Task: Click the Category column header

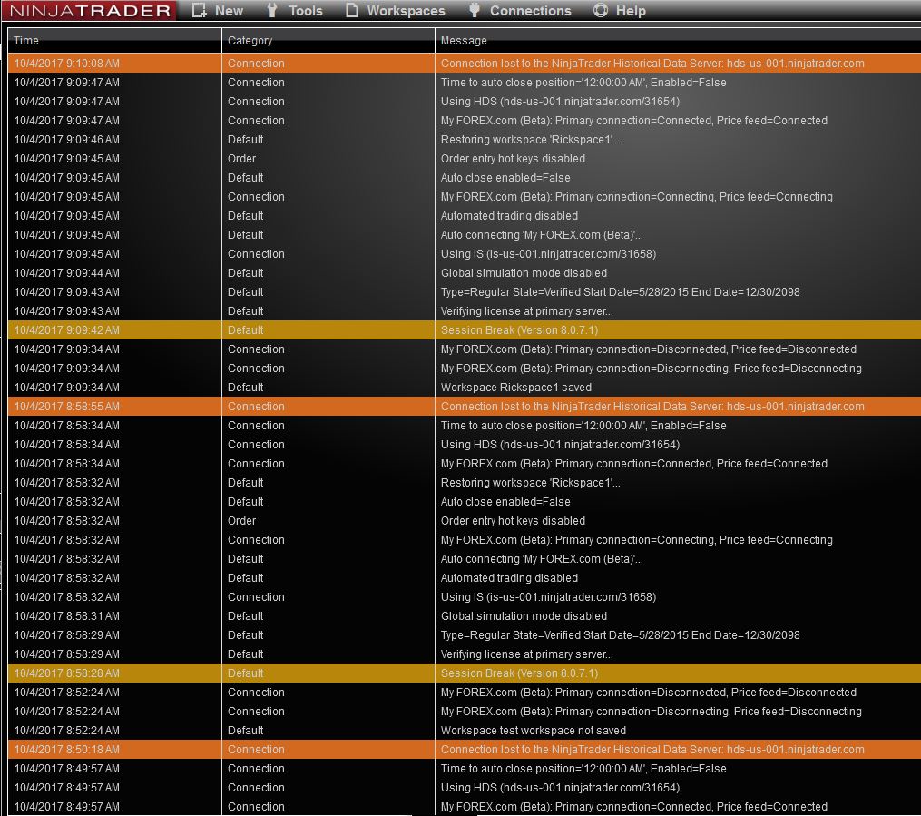Action: 328,41
